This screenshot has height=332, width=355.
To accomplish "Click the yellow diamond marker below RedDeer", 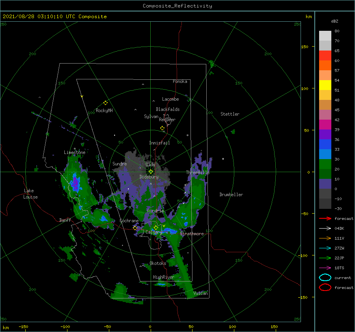I will pos(163,128).
